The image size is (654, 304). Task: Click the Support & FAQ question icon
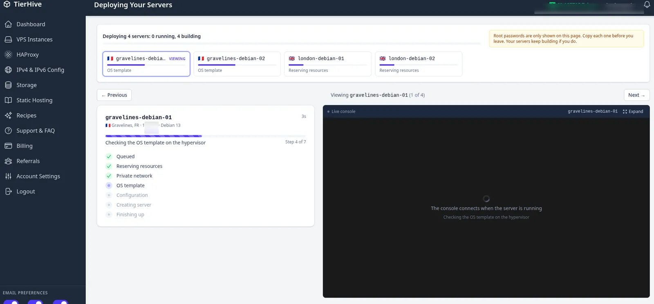coord(8,131)
